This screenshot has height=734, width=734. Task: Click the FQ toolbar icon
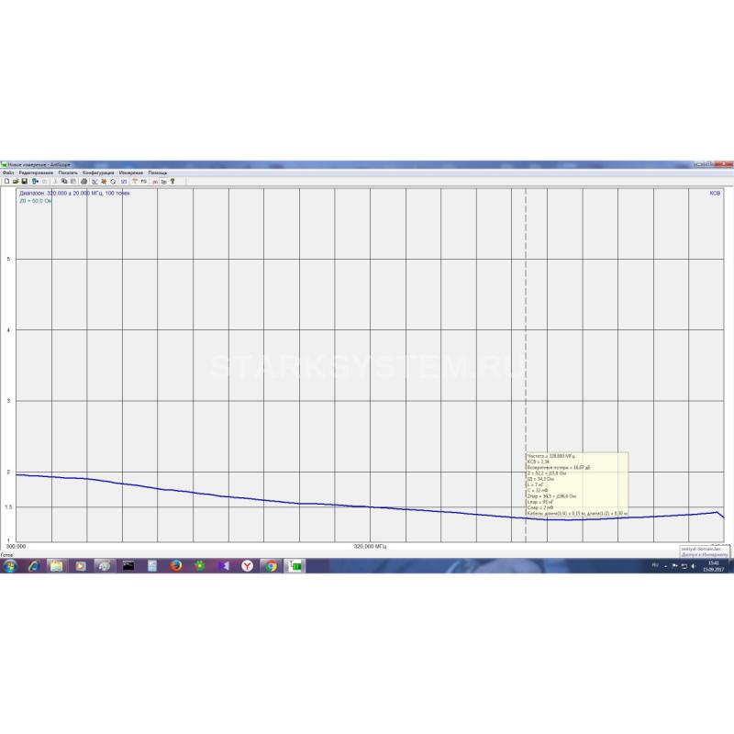[144, 181]
